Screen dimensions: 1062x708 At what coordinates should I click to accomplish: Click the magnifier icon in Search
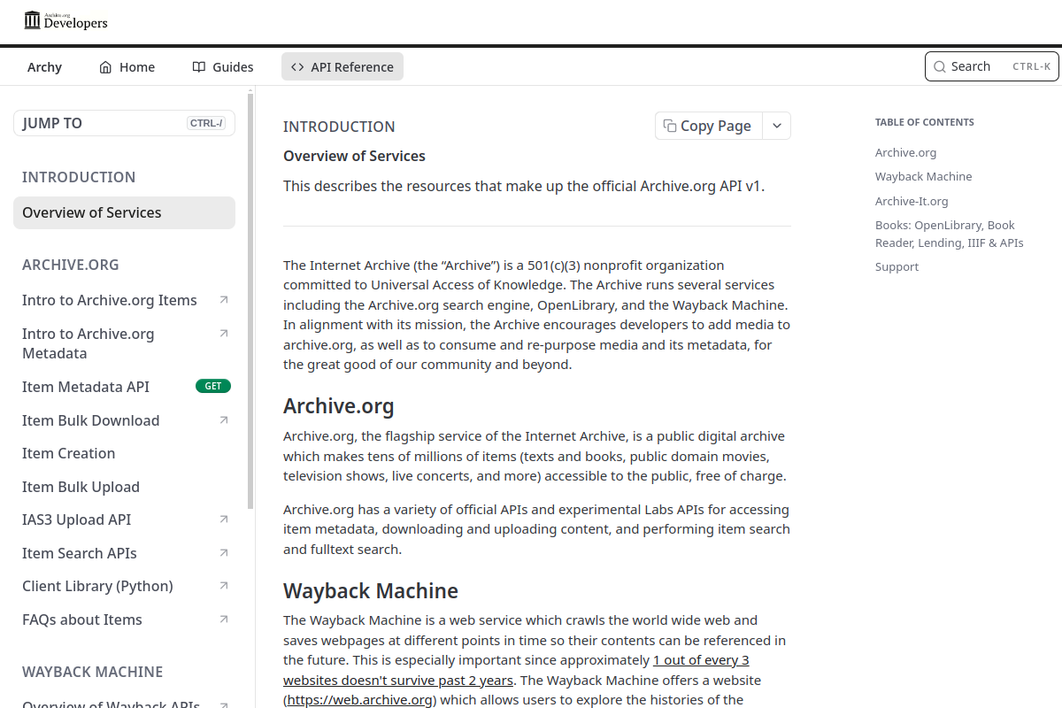click(940, 66)
